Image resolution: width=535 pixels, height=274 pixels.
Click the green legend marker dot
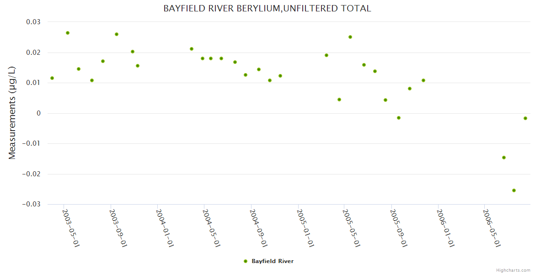[x=246, y=261]
